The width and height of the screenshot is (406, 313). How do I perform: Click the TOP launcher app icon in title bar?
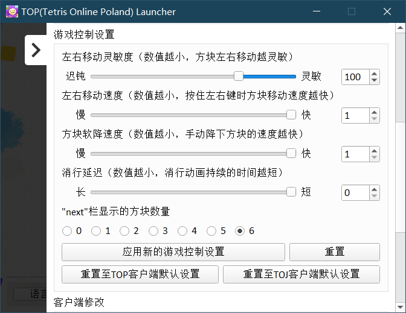tap(11, 11)
